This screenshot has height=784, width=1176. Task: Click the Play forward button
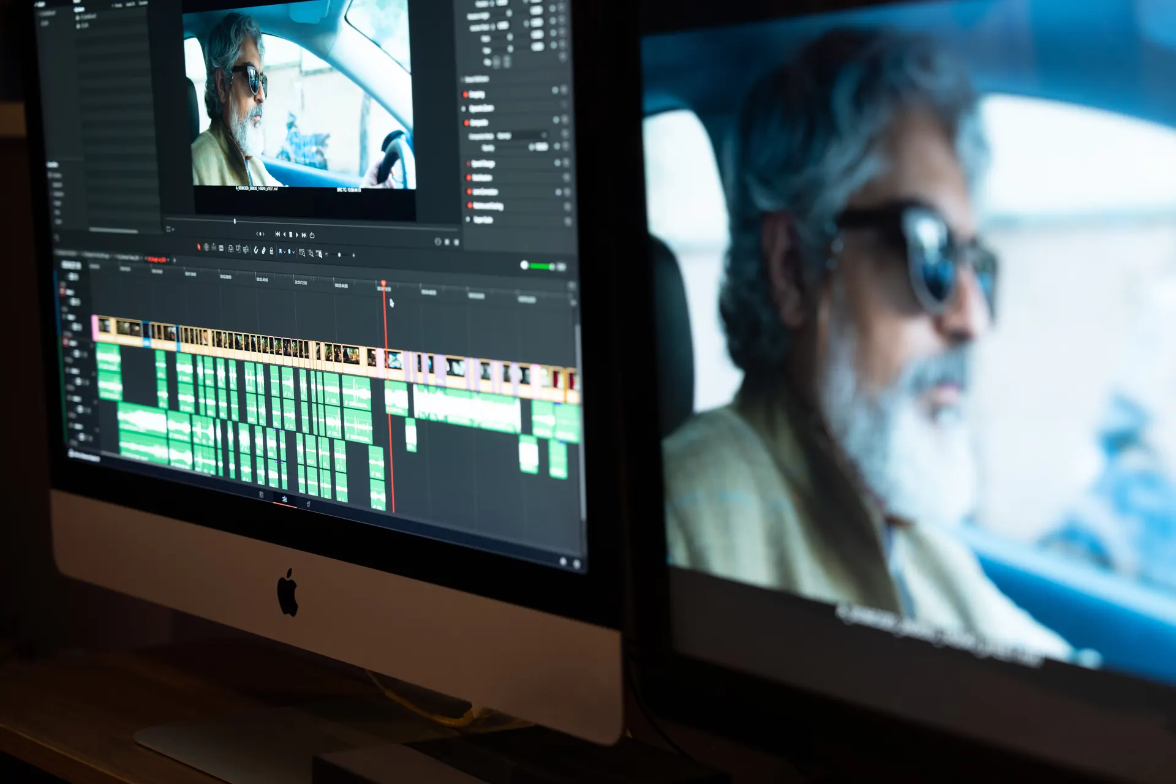[297, 235]
